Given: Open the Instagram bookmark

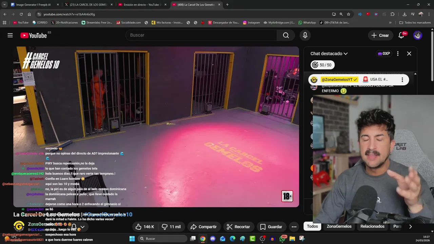Looking at the screenshot, I should (251, 23).
